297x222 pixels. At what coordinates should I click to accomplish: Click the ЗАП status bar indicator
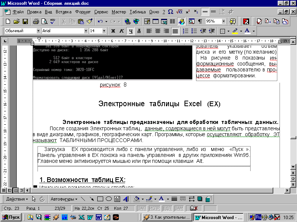pos(142,208)
